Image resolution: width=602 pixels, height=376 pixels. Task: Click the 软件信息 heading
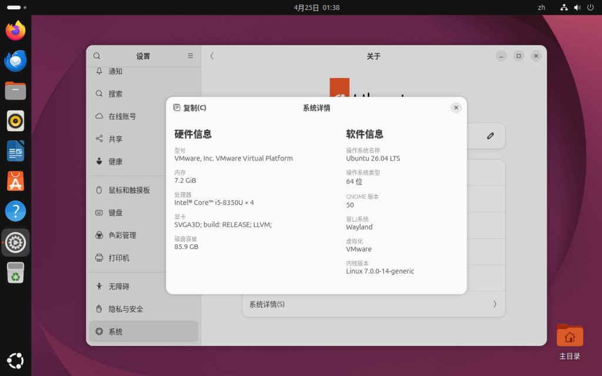[x=364, y=134]
